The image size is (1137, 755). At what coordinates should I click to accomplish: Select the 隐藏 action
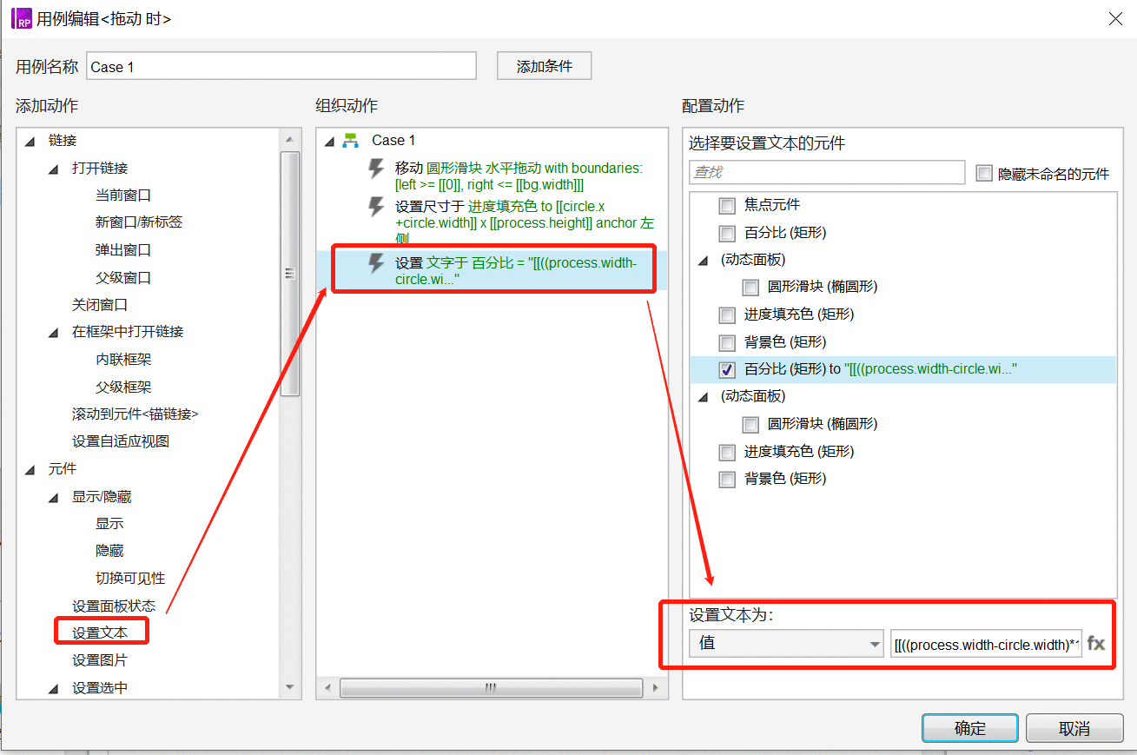click(109, 551)
